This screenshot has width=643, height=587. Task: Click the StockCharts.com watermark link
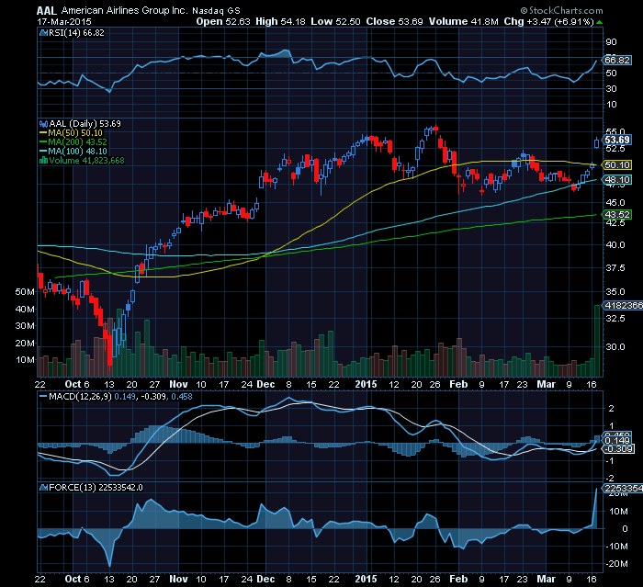pos(562,10)
